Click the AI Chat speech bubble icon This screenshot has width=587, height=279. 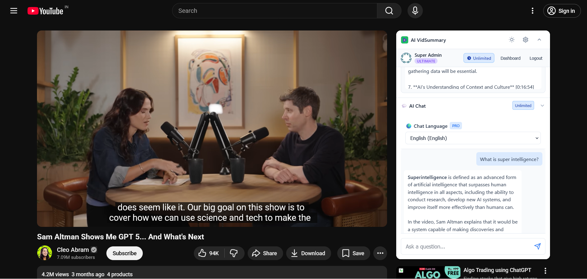pos(404,106)
